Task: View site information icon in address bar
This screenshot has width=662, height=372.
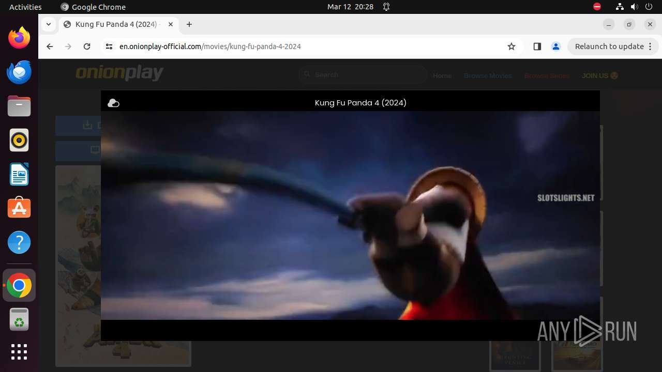Action: point(109,47)
